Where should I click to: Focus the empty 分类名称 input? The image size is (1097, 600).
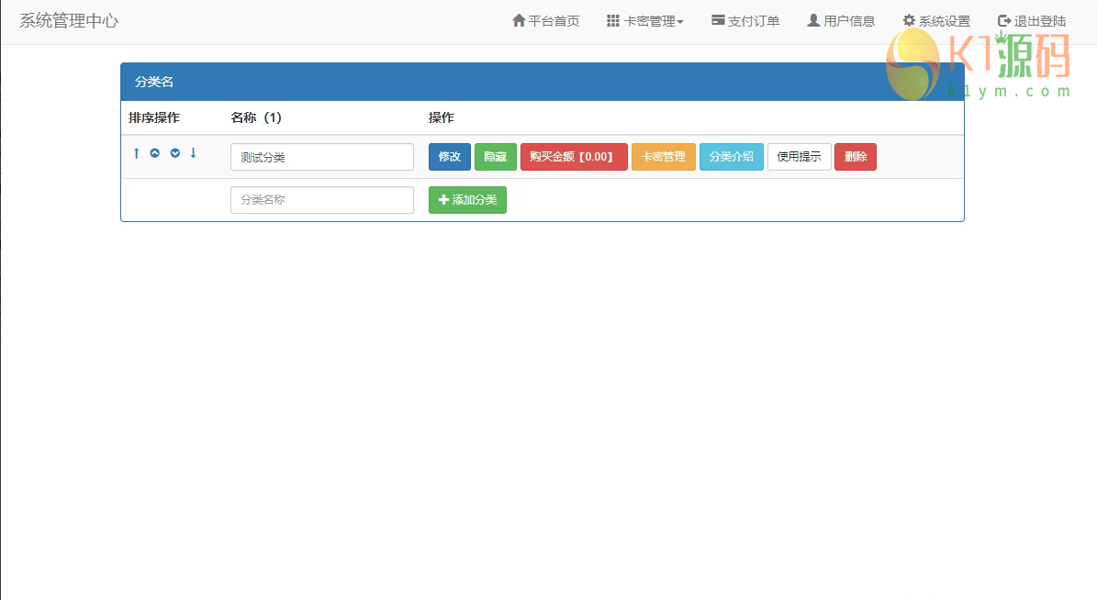(322, 200)
